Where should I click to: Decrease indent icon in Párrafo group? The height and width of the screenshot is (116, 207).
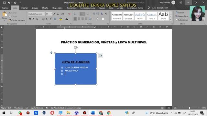coord(94,14)
